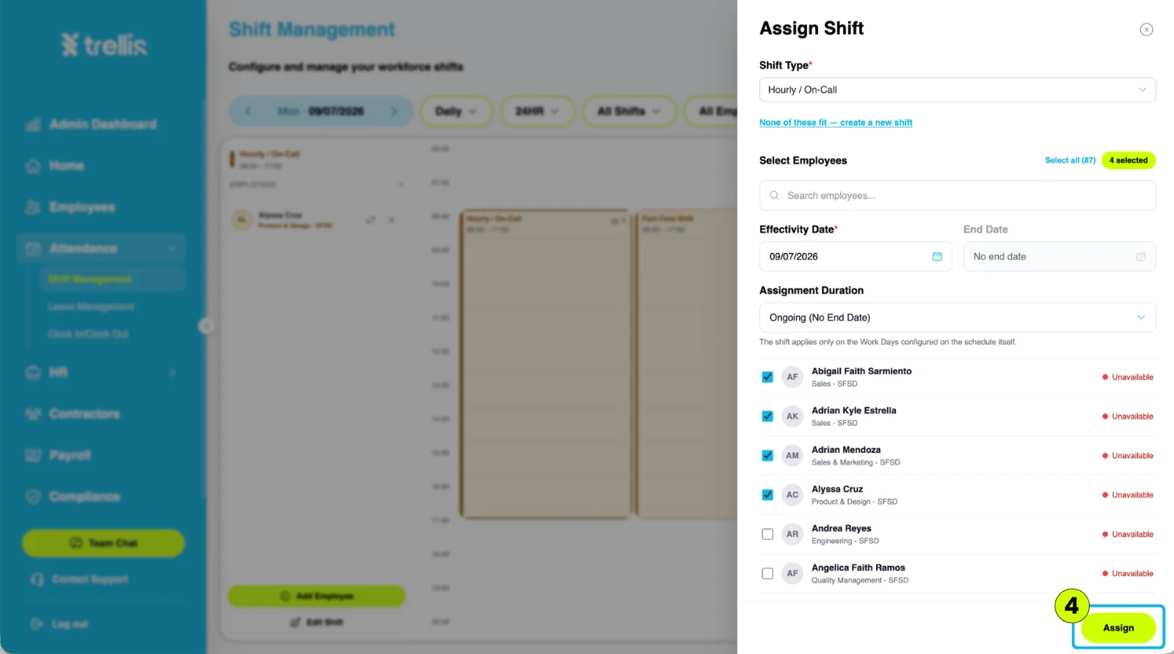1174x654 pixels.
Task: Open the End Date calendar icon
Action: (1141, 257)
